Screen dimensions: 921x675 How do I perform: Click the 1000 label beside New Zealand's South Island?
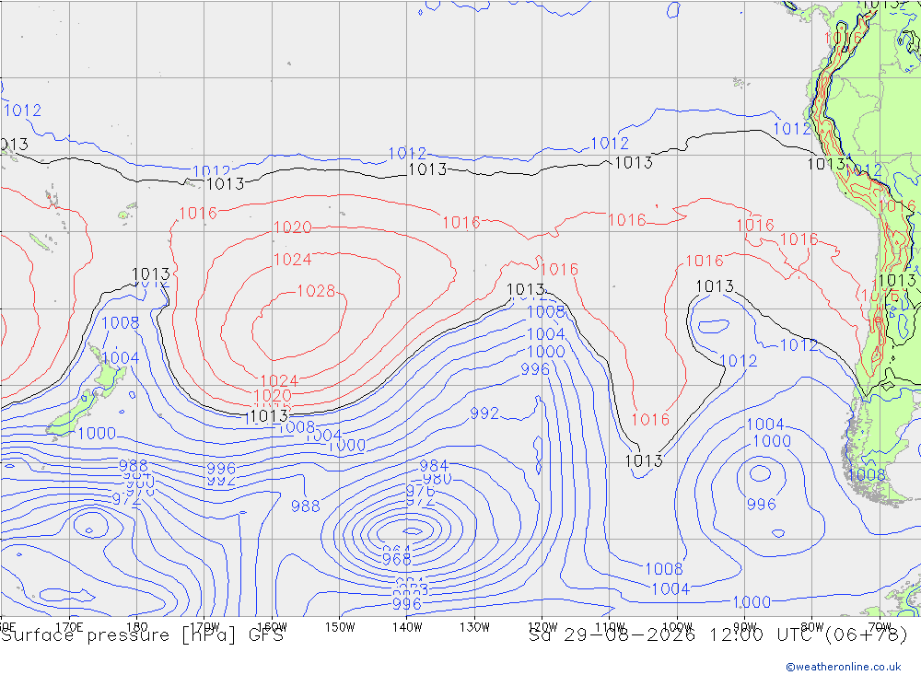pos(97,434)
